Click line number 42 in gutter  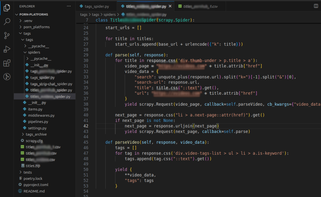tap(86, 126)
